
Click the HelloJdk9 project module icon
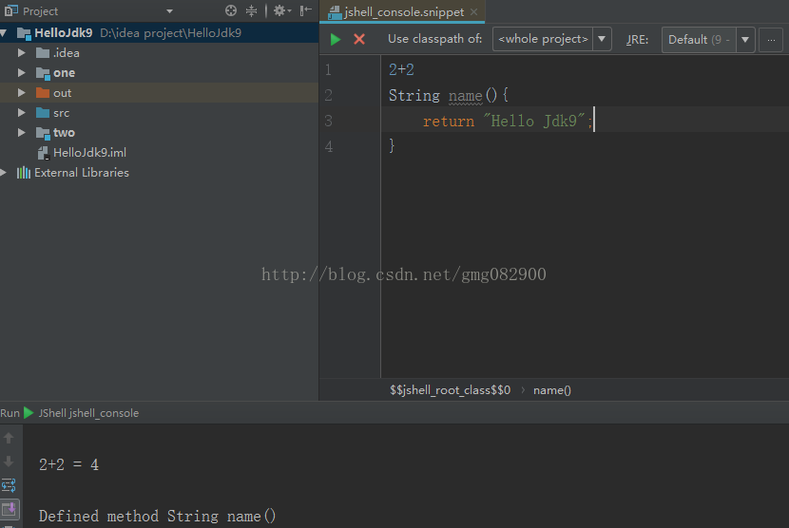coord(24,33)
